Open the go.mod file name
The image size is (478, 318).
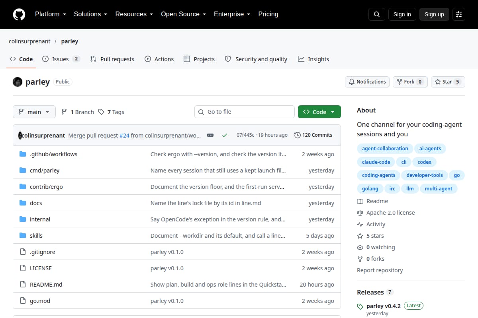click(x=40, y=301)
